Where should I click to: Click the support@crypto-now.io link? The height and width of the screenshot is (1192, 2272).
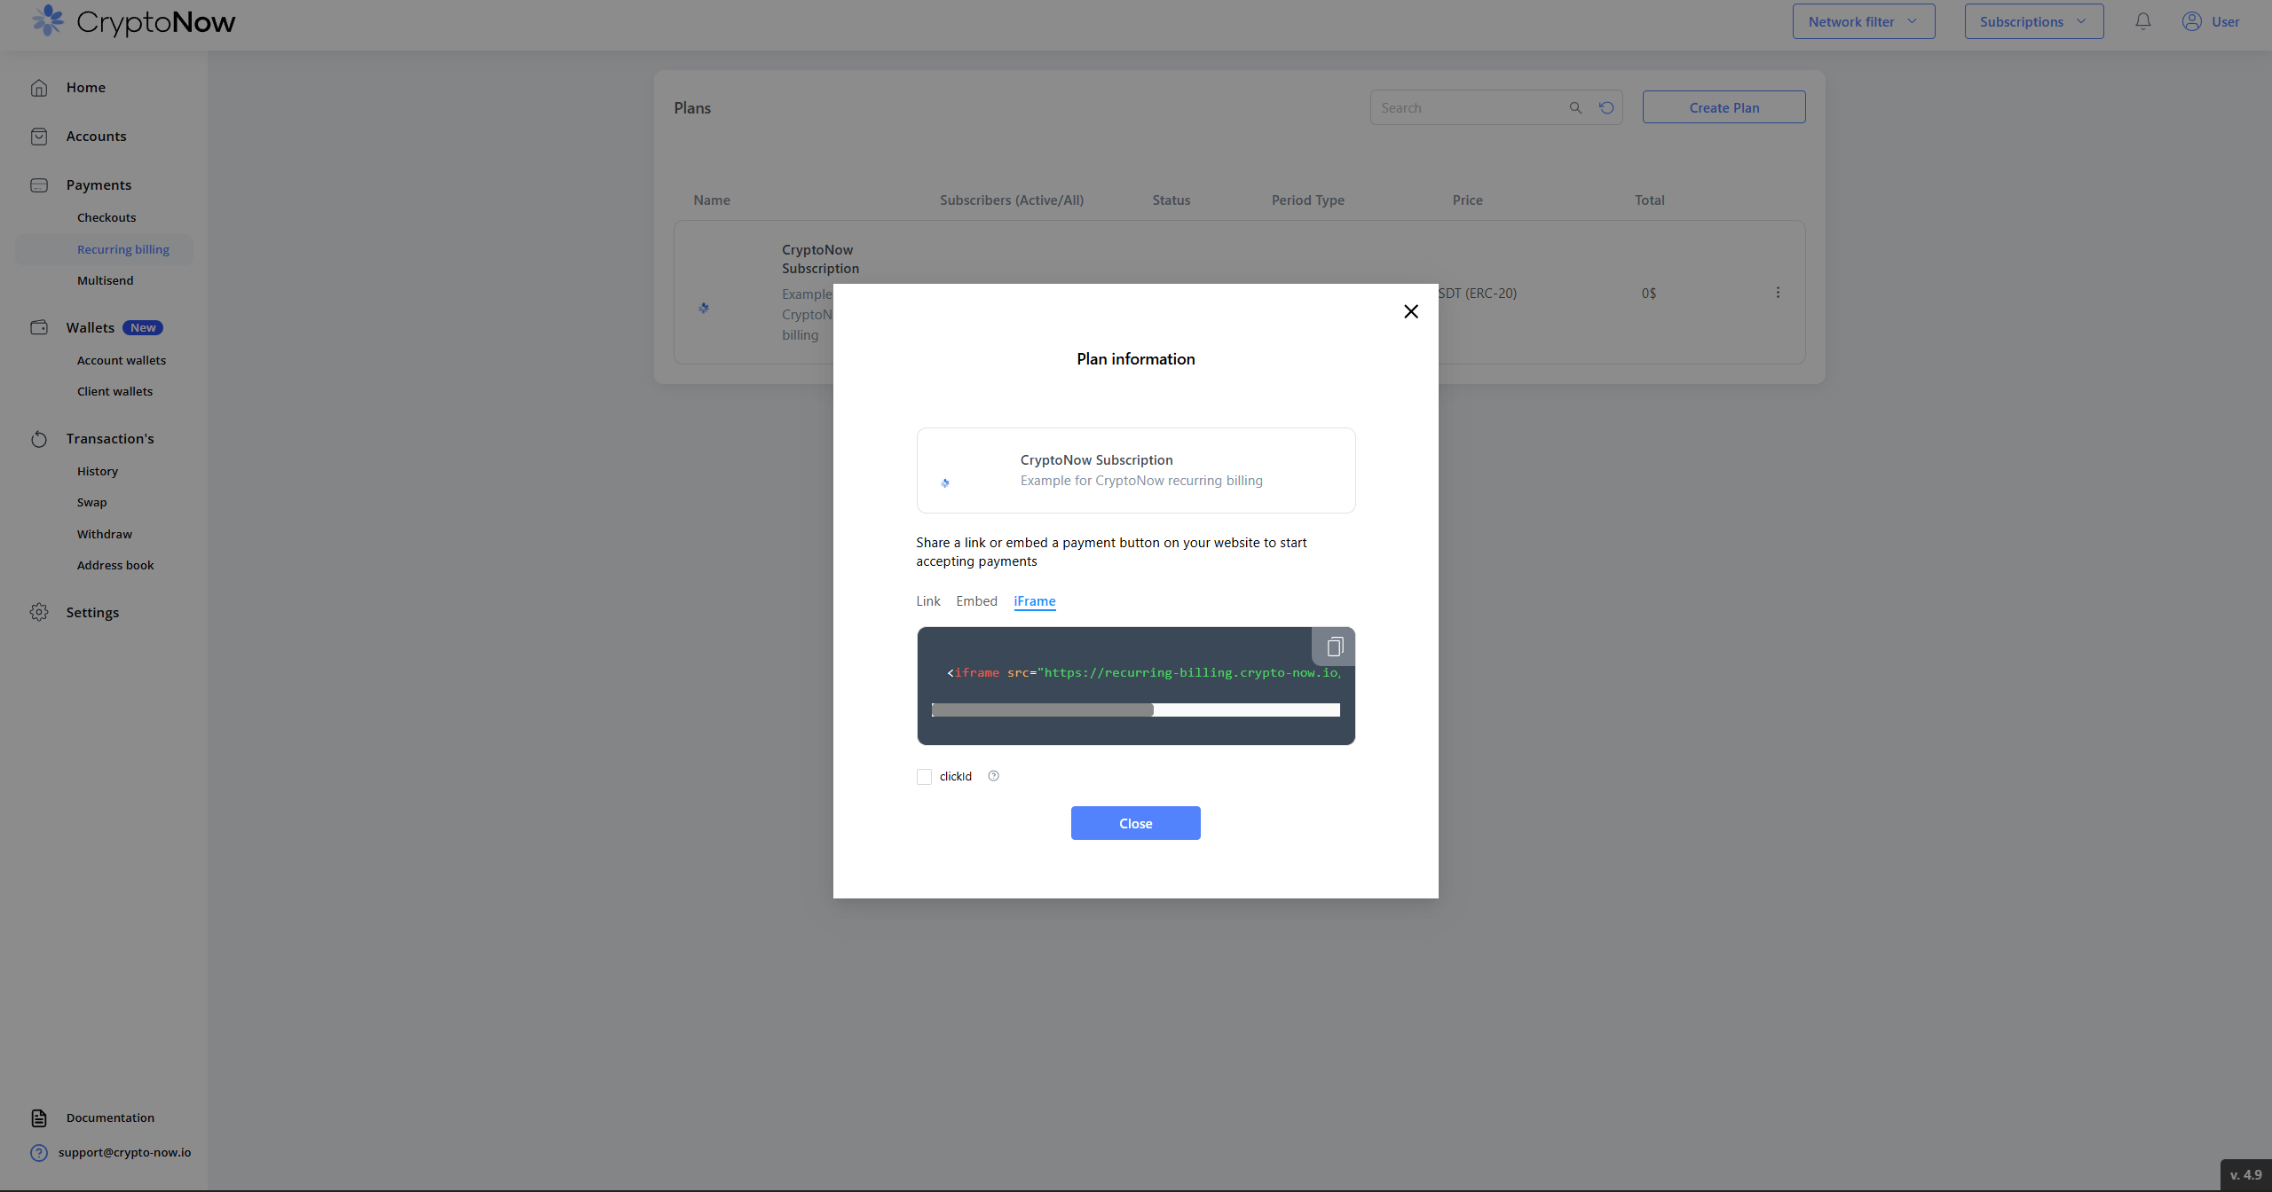coord(124,1152)
